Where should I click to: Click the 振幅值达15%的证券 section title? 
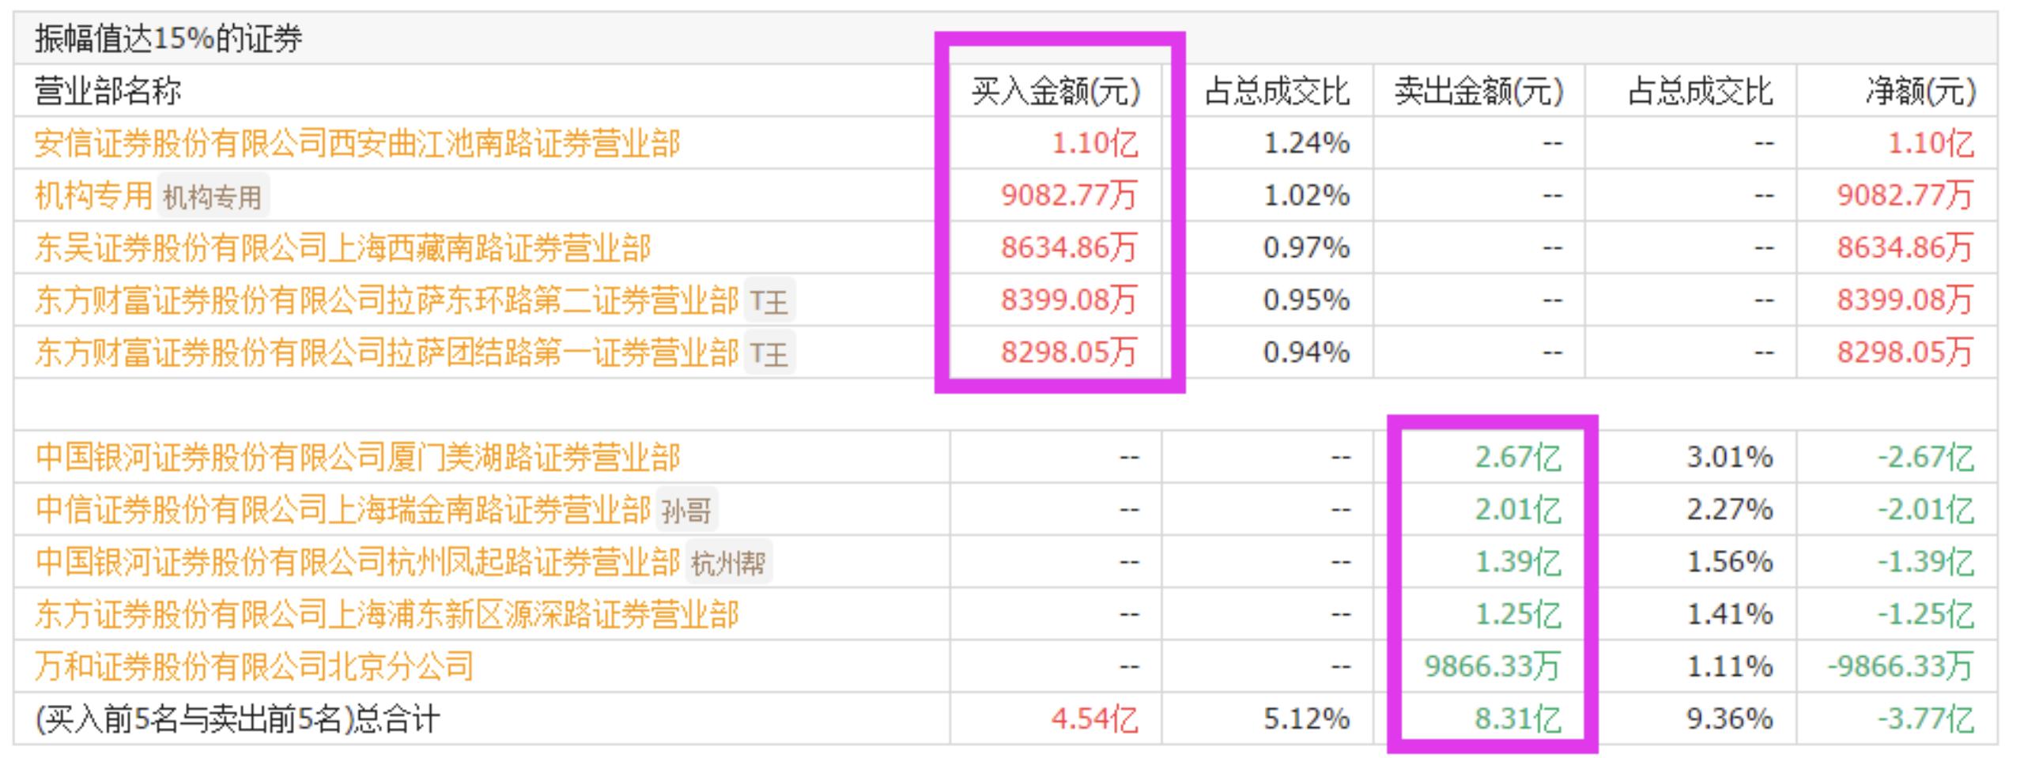pos(168,39)
